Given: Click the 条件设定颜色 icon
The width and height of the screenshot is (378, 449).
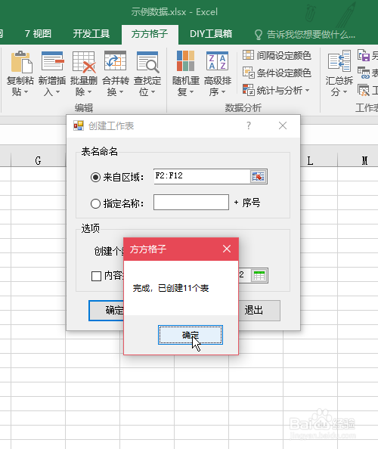Looking at the screenshot, I should (x=248, y=73).
